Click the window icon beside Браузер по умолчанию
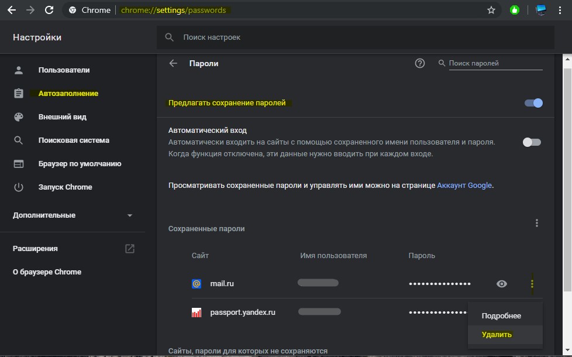Screen dimensions: 572x357 [19, 164]
